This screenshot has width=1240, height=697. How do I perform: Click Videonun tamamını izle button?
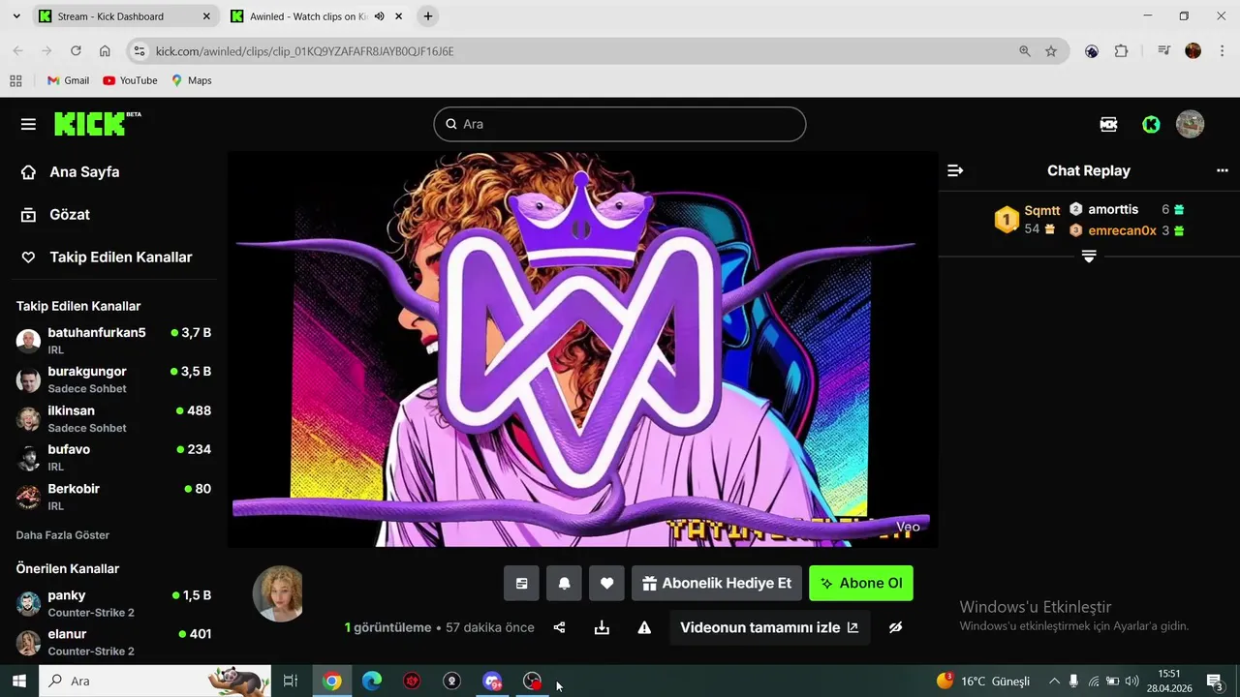769,627
